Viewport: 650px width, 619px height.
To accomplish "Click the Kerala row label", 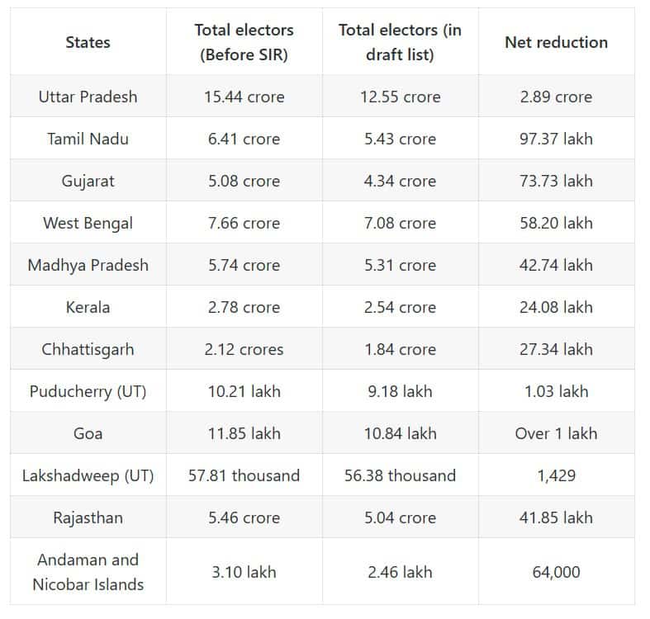I will [x=88, y=307].
